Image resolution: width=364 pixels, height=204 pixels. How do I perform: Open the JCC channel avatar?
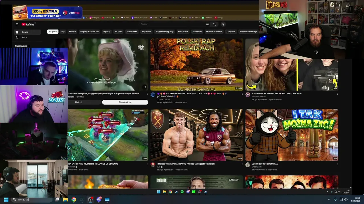click(153, 165)
